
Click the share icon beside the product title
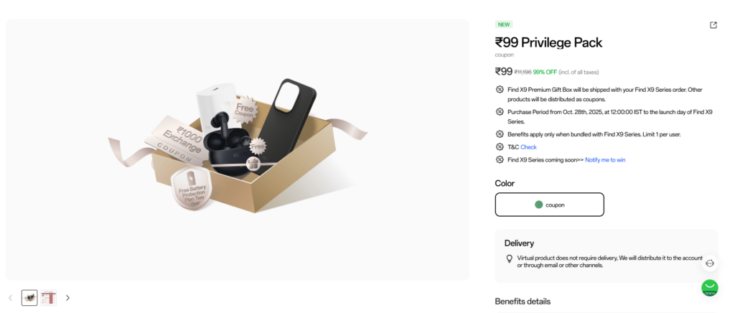(713, 25)
